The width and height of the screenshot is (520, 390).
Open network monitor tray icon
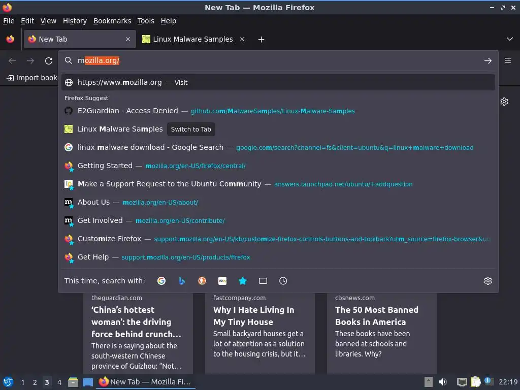coord(462,382)
